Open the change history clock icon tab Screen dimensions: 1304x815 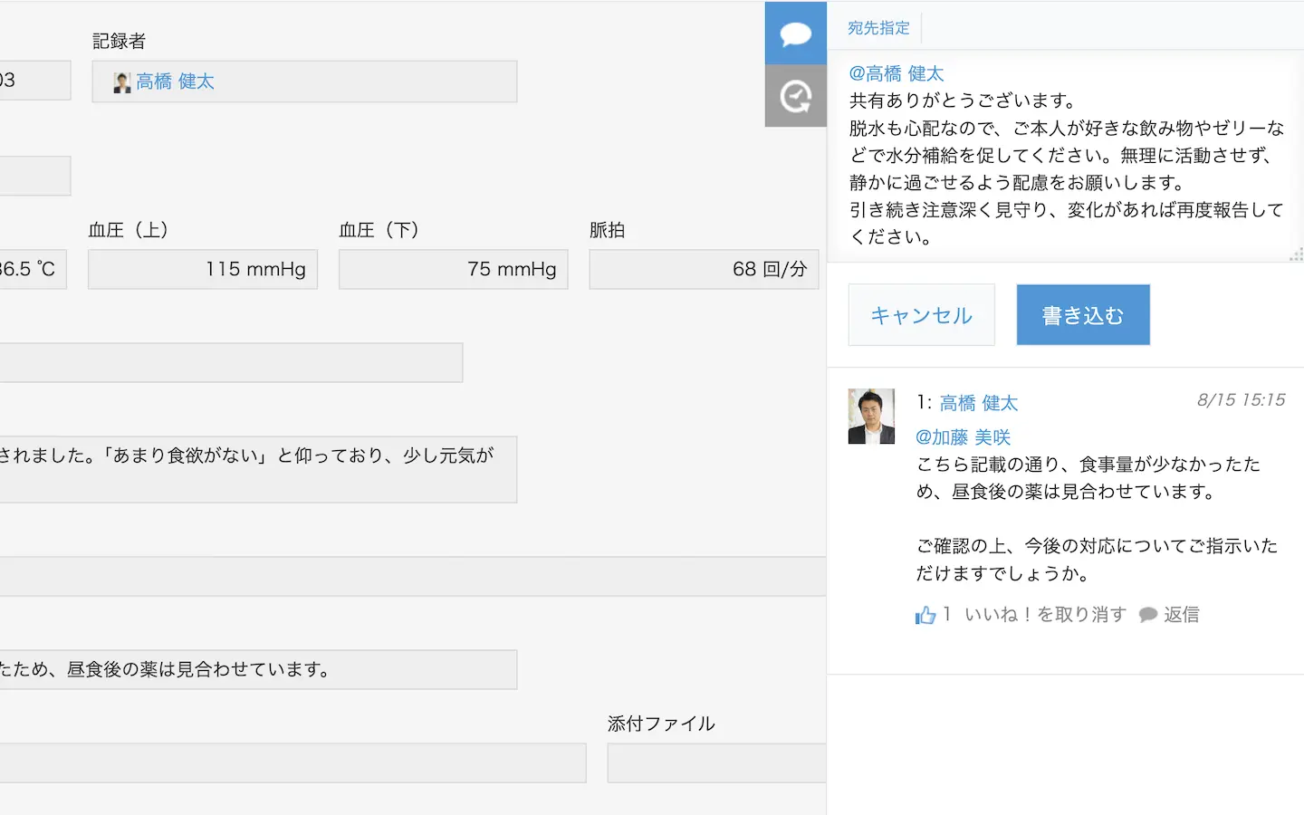(x=795, y=96)
